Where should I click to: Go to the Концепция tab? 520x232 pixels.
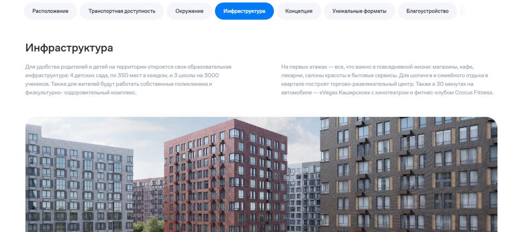[299, 11]
